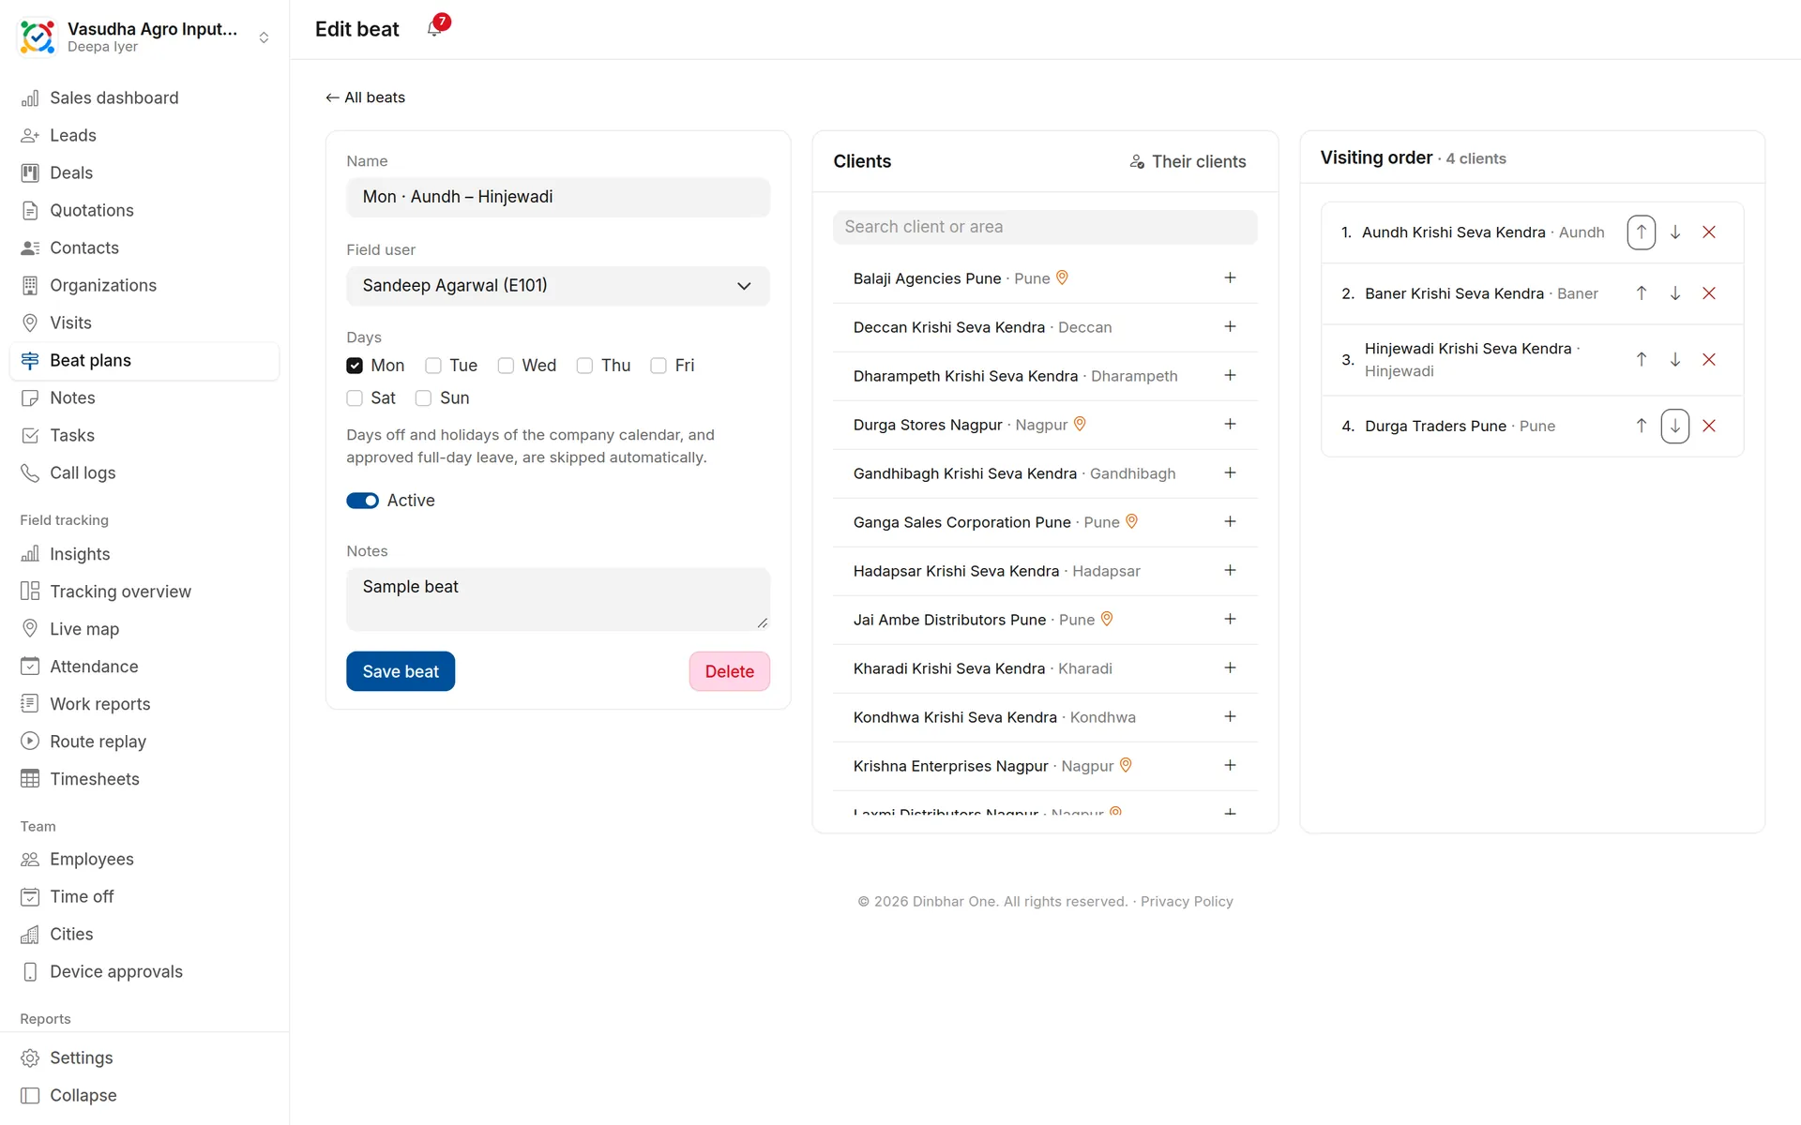Toggle the Their clients filter
Screen dimensions: 1801x1125
click(1188, 162)
